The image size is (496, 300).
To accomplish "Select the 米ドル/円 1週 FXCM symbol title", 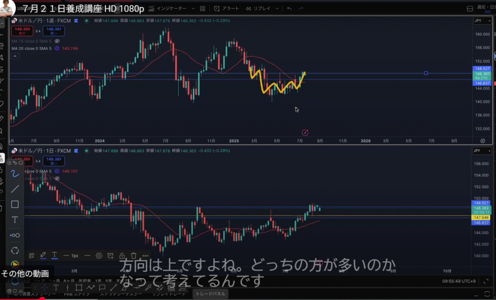I will coord(44,20).
